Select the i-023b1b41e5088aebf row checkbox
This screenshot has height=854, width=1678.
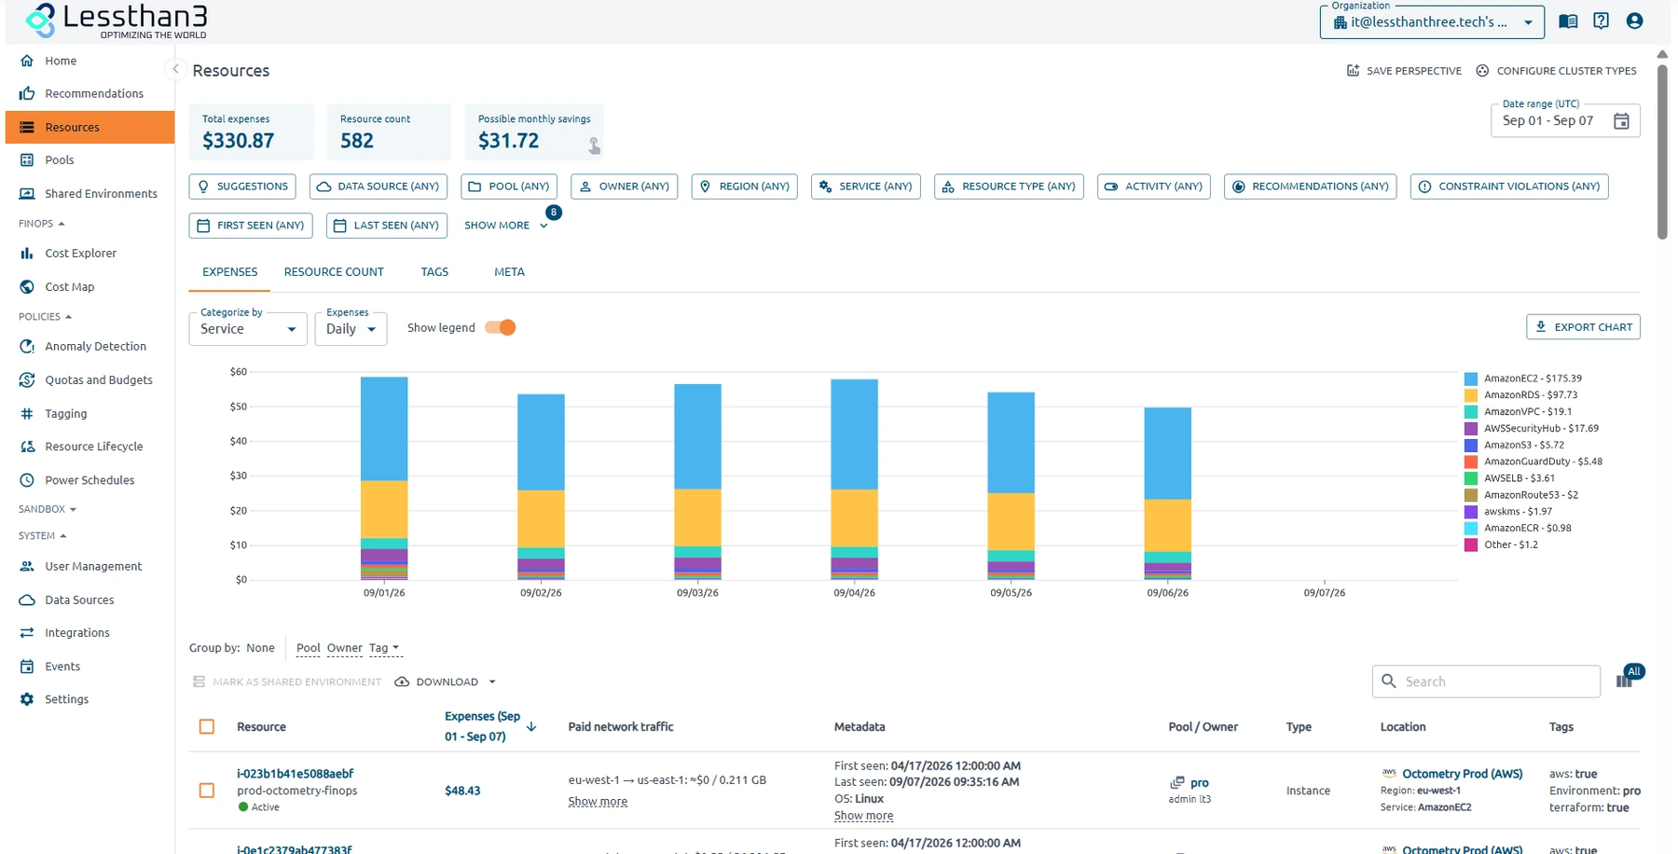pos(207,791)
